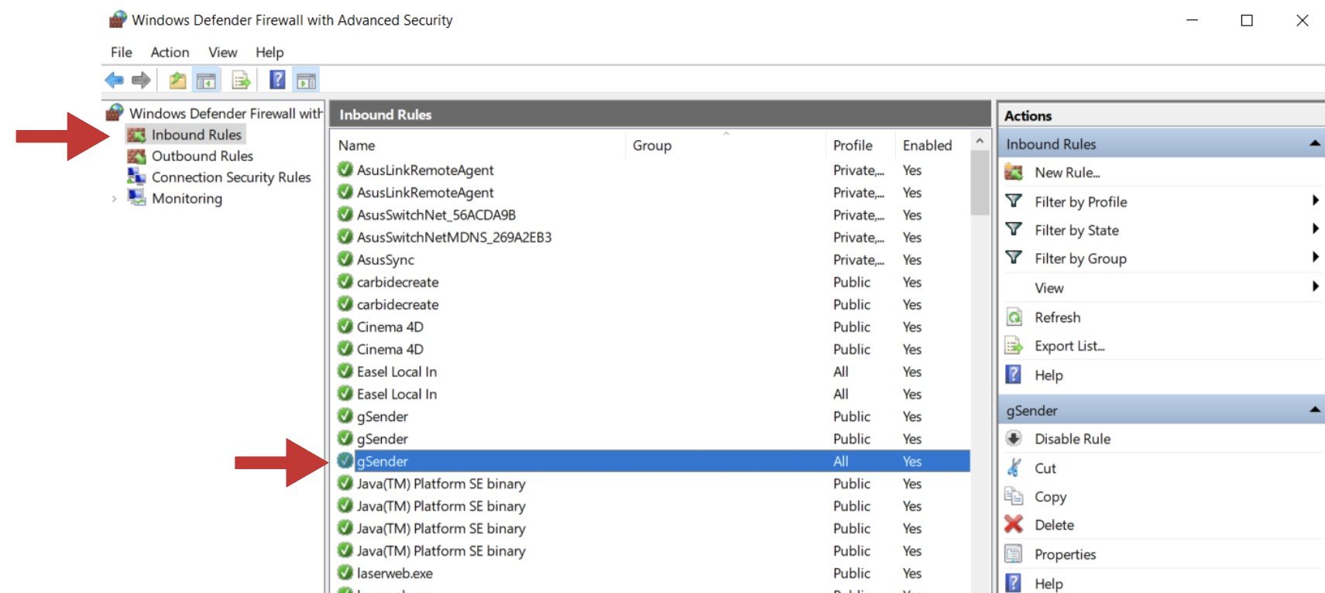Click the Back arrow toolbar icon
1325x593 pixels.
pyautogui.click(x=115, y=80)
